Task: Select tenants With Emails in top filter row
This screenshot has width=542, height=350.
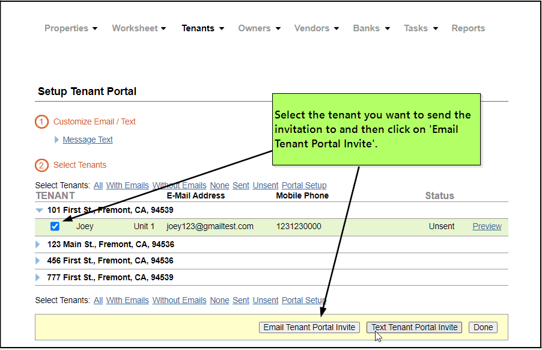Action: pyautogui.click(x=127, y=185)
